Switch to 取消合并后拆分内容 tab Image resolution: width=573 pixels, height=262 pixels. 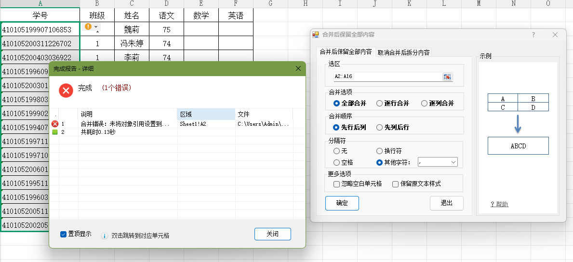403,52
